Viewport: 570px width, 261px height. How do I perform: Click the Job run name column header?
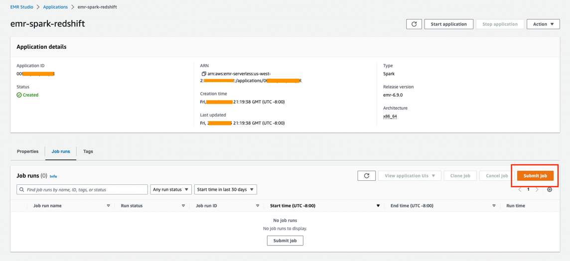click(47, 206)
